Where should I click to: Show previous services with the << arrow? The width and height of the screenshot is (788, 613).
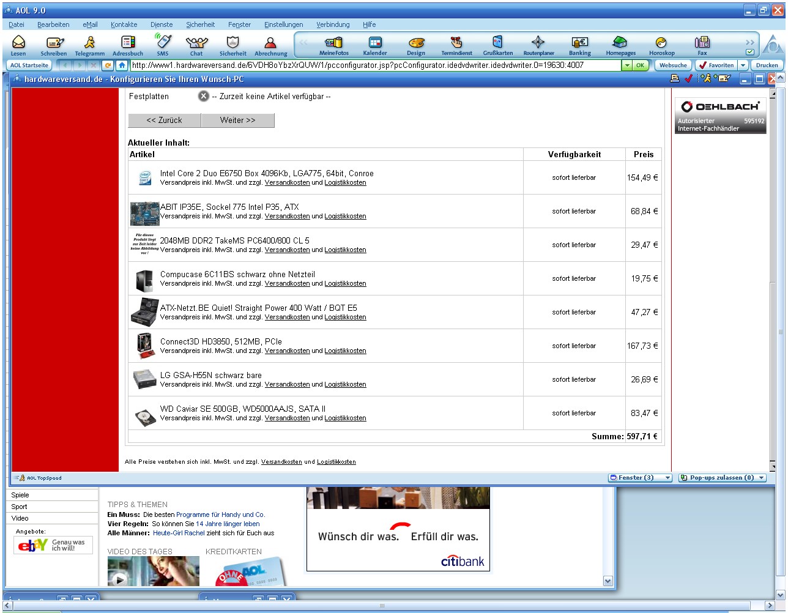tap(302, 42)
